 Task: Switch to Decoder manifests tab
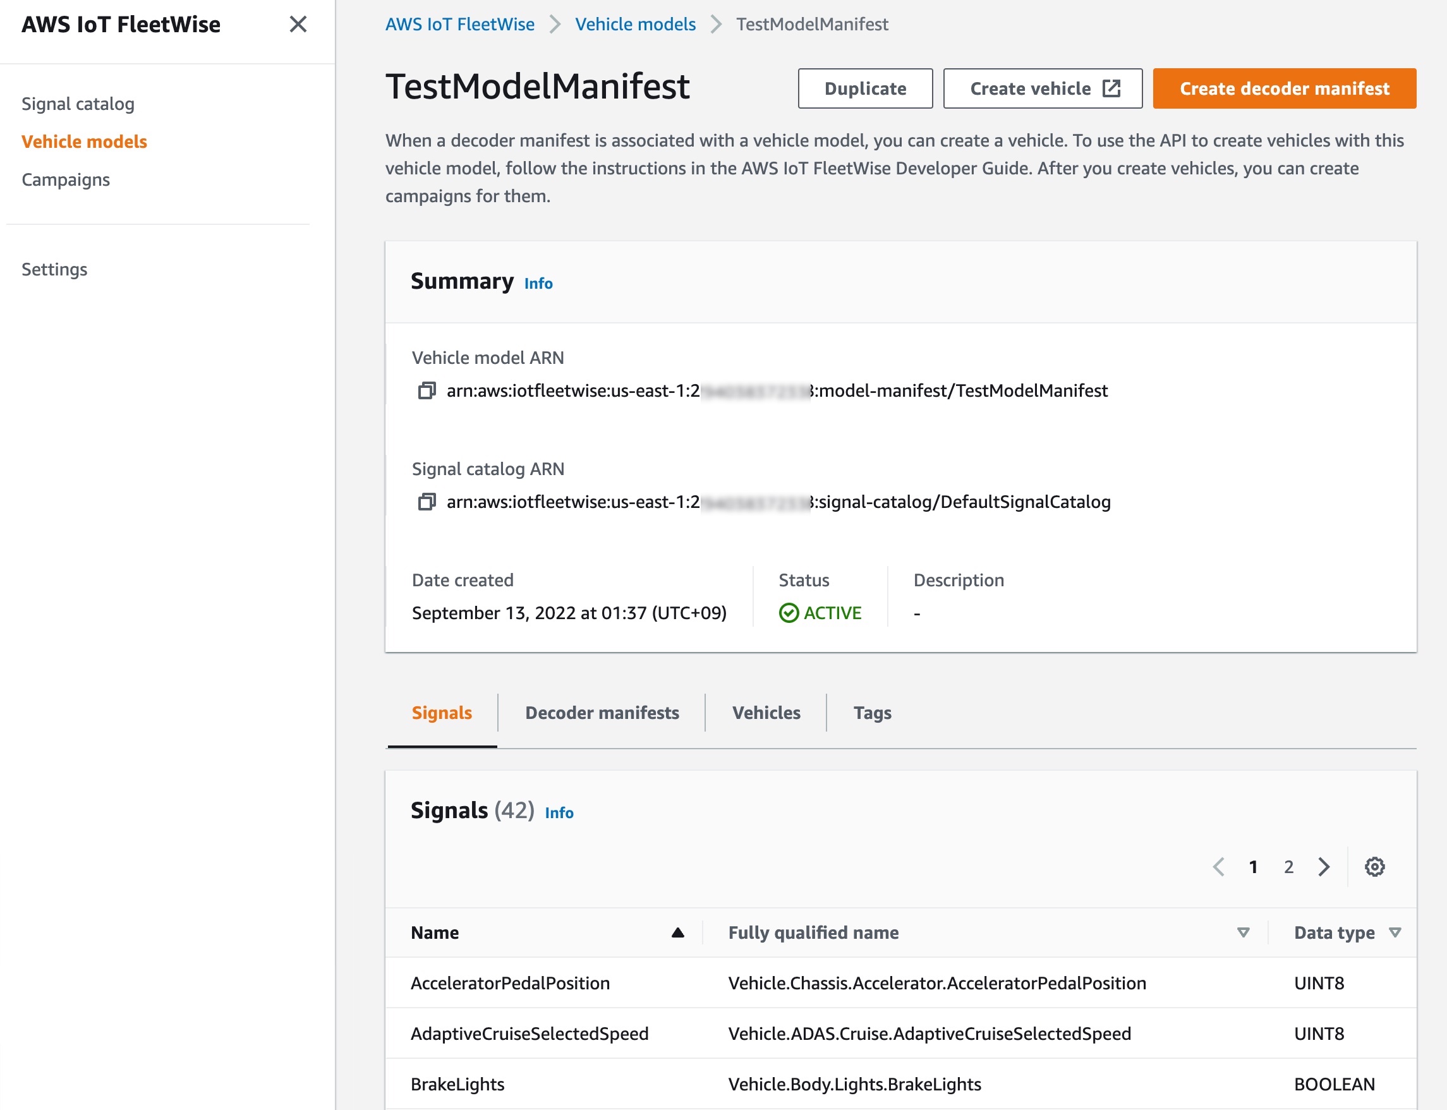602,712
